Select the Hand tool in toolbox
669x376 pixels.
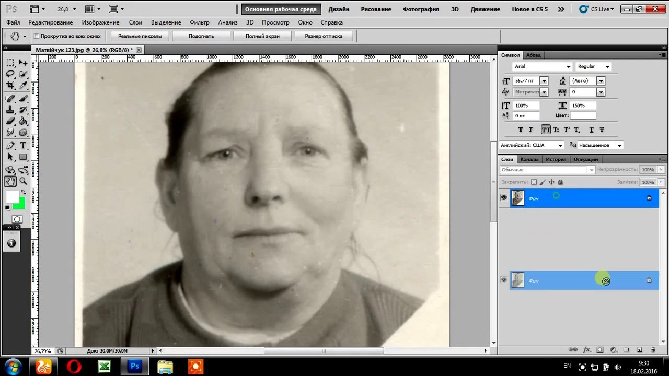coord(10,181)
